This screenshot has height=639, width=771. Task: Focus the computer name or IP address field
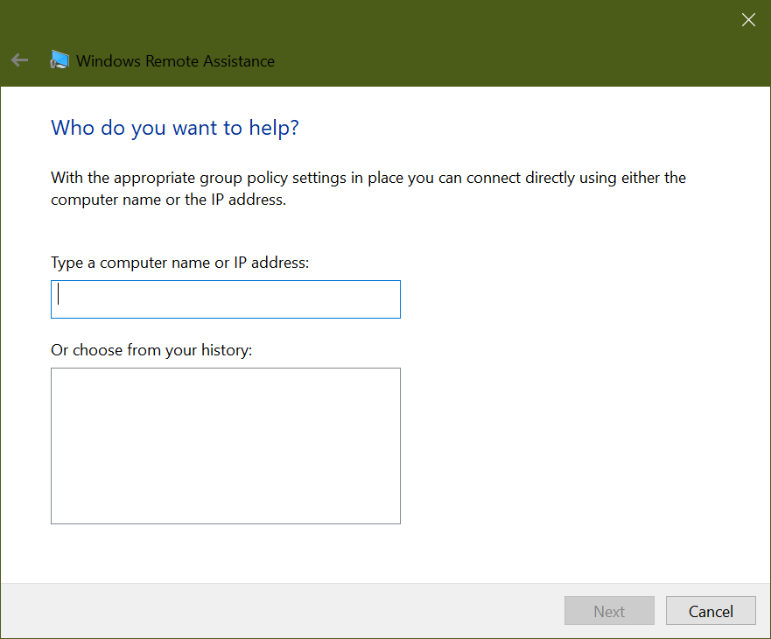pyautogui.click(x=226, y=299)
